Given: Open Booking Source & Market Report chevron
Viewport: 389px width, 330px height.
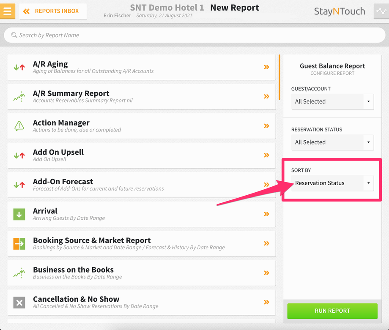Looking at the screenshot, I should click(x=266, y=243).
